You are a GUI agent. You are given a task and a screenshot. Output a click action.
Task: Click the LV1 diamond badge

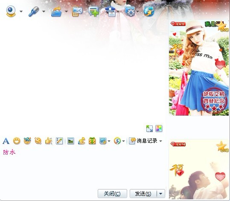click(178, 24)
